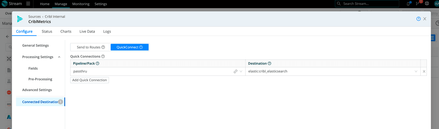This screenshot has width=439, height=129.
Task: Click the hamburger menu next to Stream
Action: [28, 4]
